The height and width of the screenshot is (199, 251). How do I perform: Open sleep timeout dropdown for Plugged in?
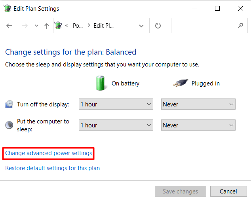(x=198, y=125)
